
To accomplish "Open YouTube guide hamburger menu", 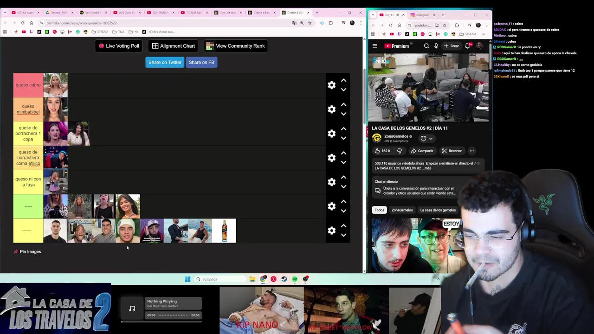I will click(x=374, y=46).
